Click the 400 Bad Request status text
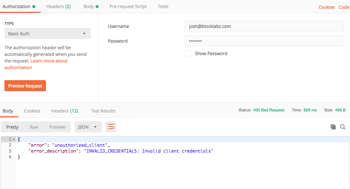Viewport: 350px width, 189px height. (269, 110)
